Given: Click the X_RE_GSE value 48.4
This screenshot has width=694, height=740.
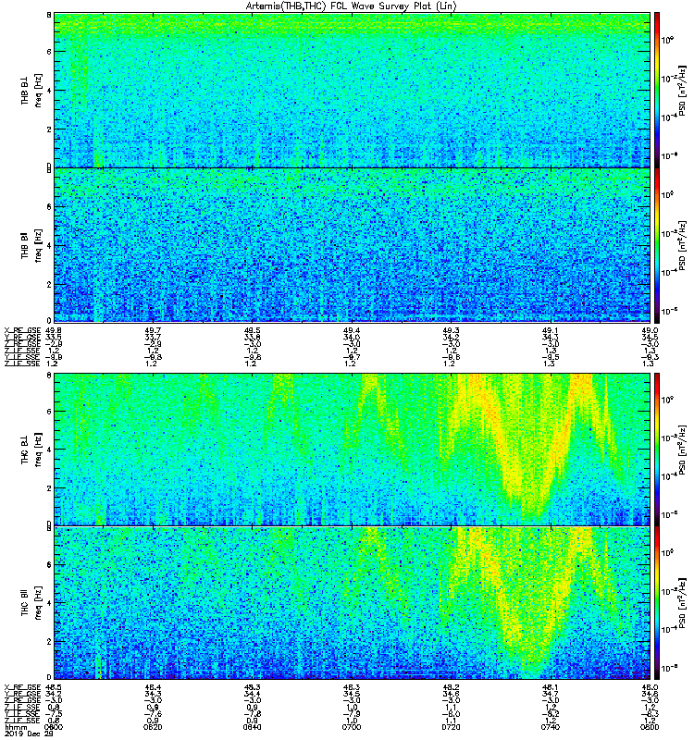Looking at the screenshot, I should pyautogui.click(x=153, y=687).
